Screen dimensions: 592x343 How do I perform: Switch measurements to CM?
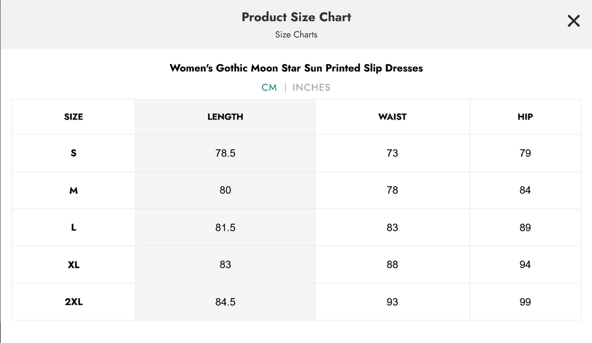click(x=269, y=88)
